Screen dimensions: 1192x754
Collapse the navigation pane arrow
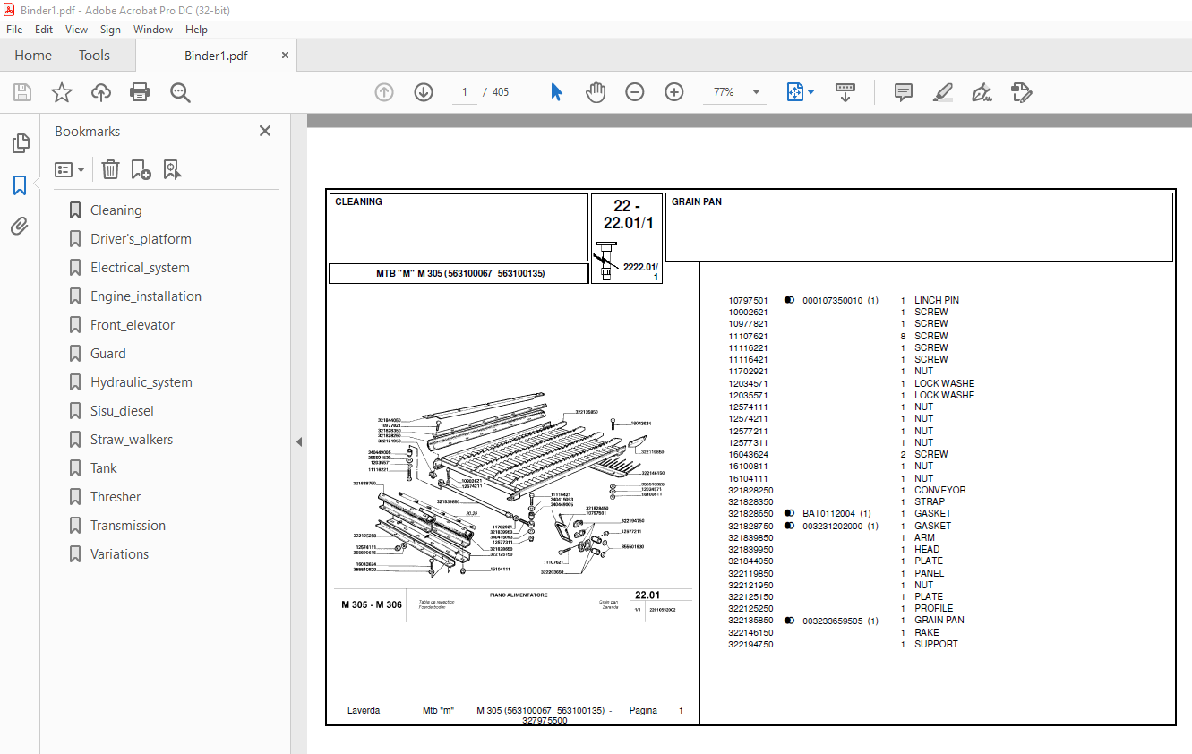tap(299, 441)
